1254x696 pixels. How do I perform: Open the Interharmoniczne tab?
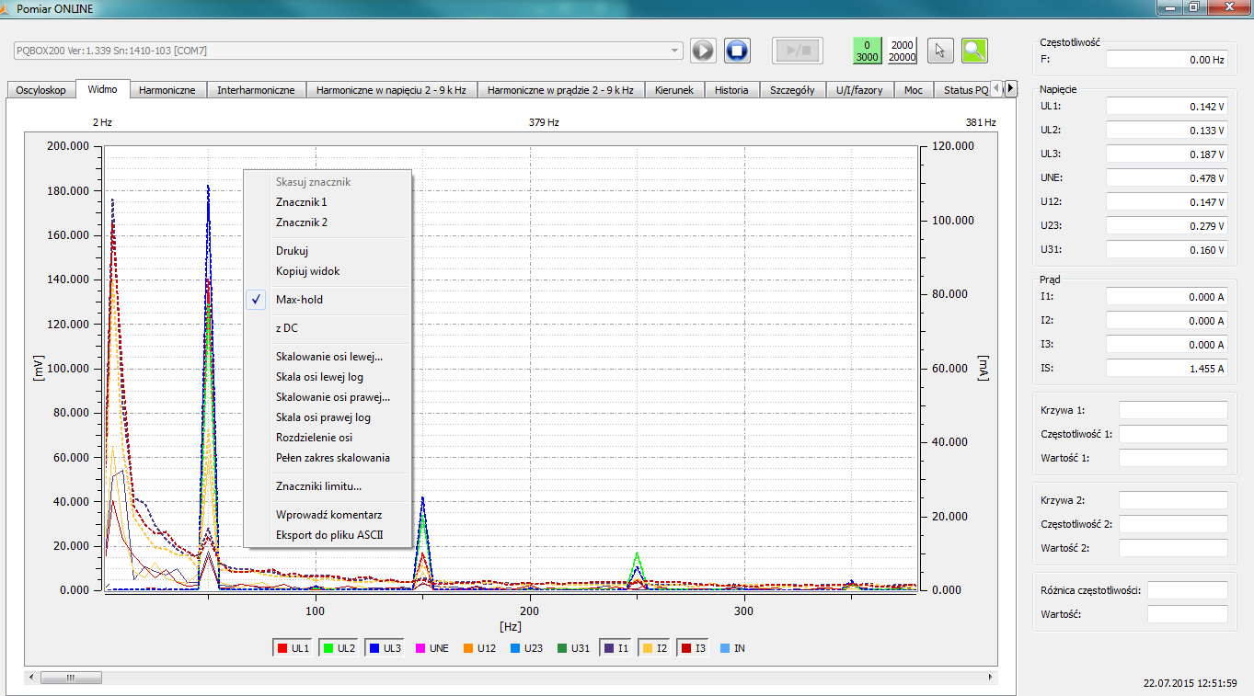(256, 90)
